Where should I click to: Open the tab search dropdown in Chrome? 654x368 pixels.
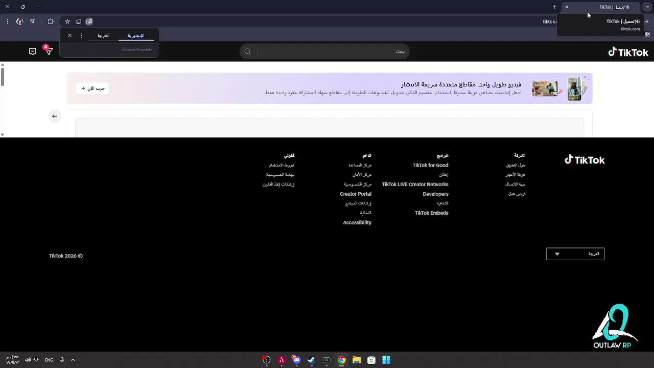point(647,7)
